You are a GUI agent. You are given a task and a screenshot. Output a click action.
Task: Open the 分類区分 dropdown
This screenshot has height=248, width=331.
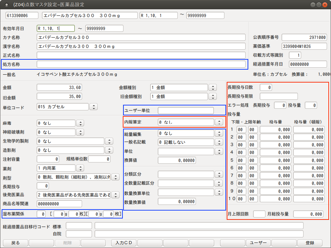(x=219, y=174)
